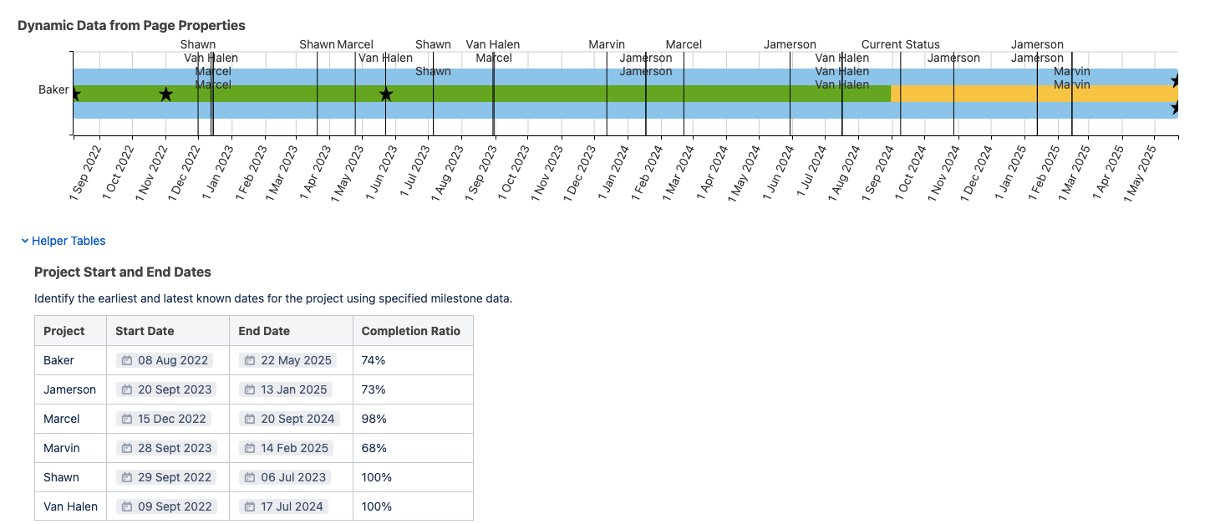Open Baker's end date calendar icon
The image size is (1215, 524).
pos(248,360)
